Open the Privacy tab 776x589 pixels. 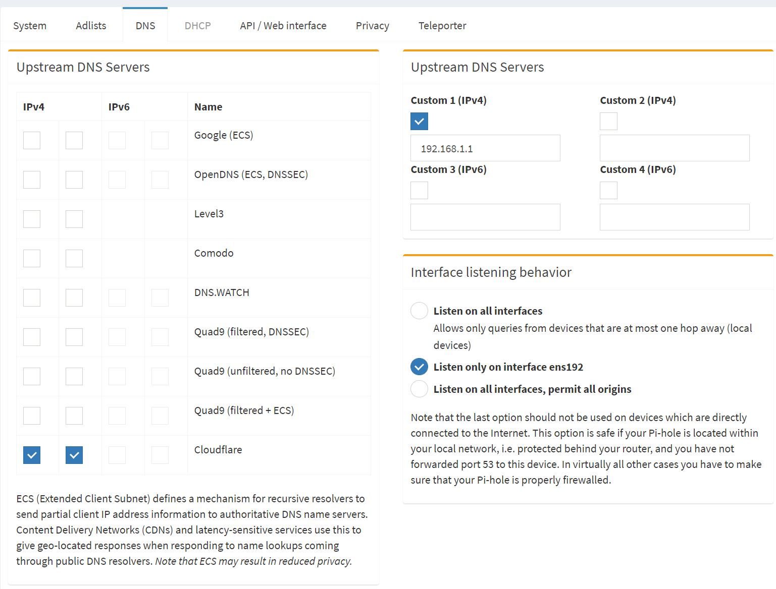372,26
